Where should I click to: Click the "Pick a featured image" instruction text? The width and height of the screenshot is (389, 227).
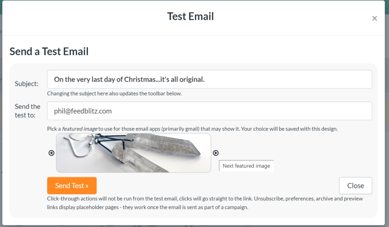pos(192,129)
